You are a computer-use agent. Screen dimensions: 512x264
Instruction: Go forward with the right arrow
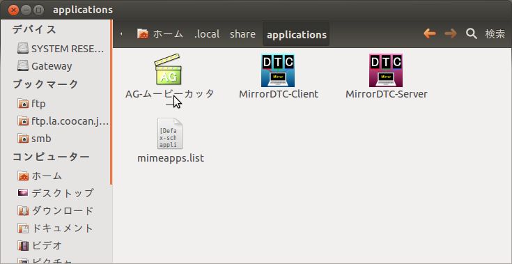tap(451, 33)
